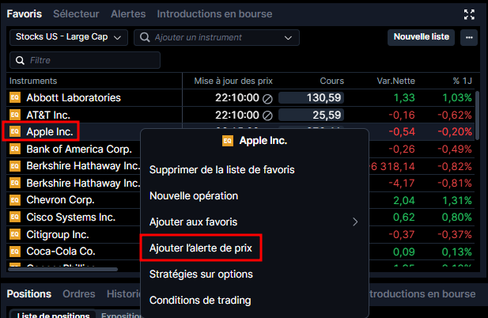Click the expand panel icon at top right
Screen dimensions: 488x318
coord(470,14)
